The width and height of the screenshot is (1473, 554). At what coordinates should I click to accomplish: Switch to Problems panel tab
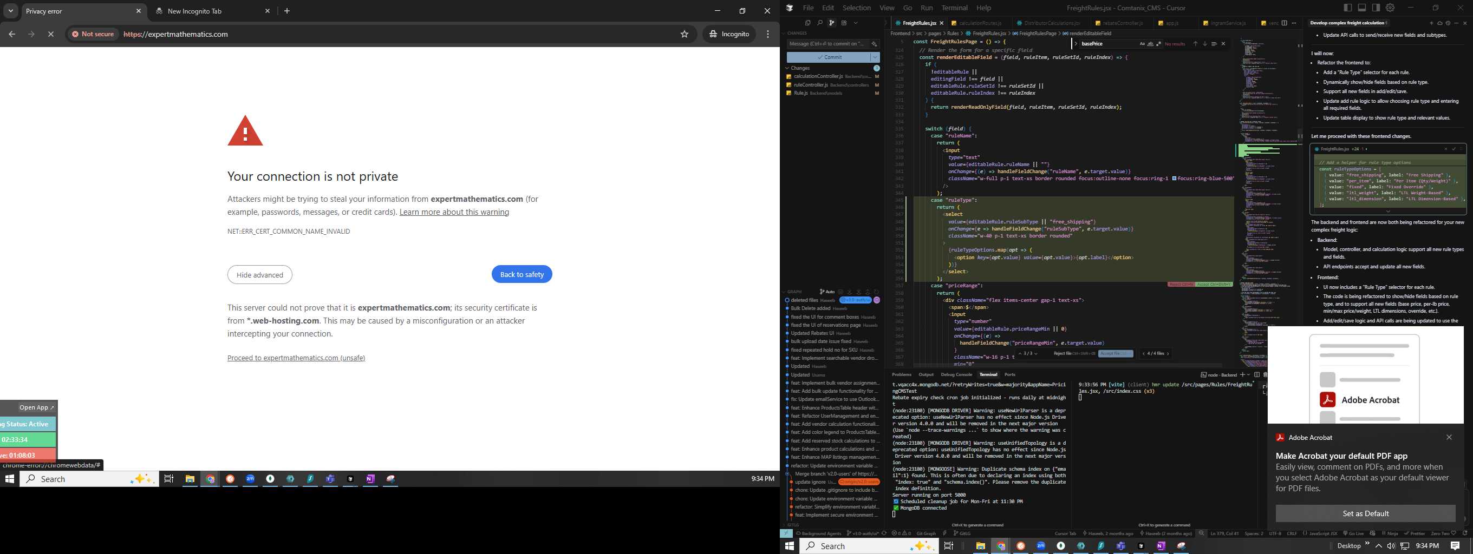[x=902, y=375]
